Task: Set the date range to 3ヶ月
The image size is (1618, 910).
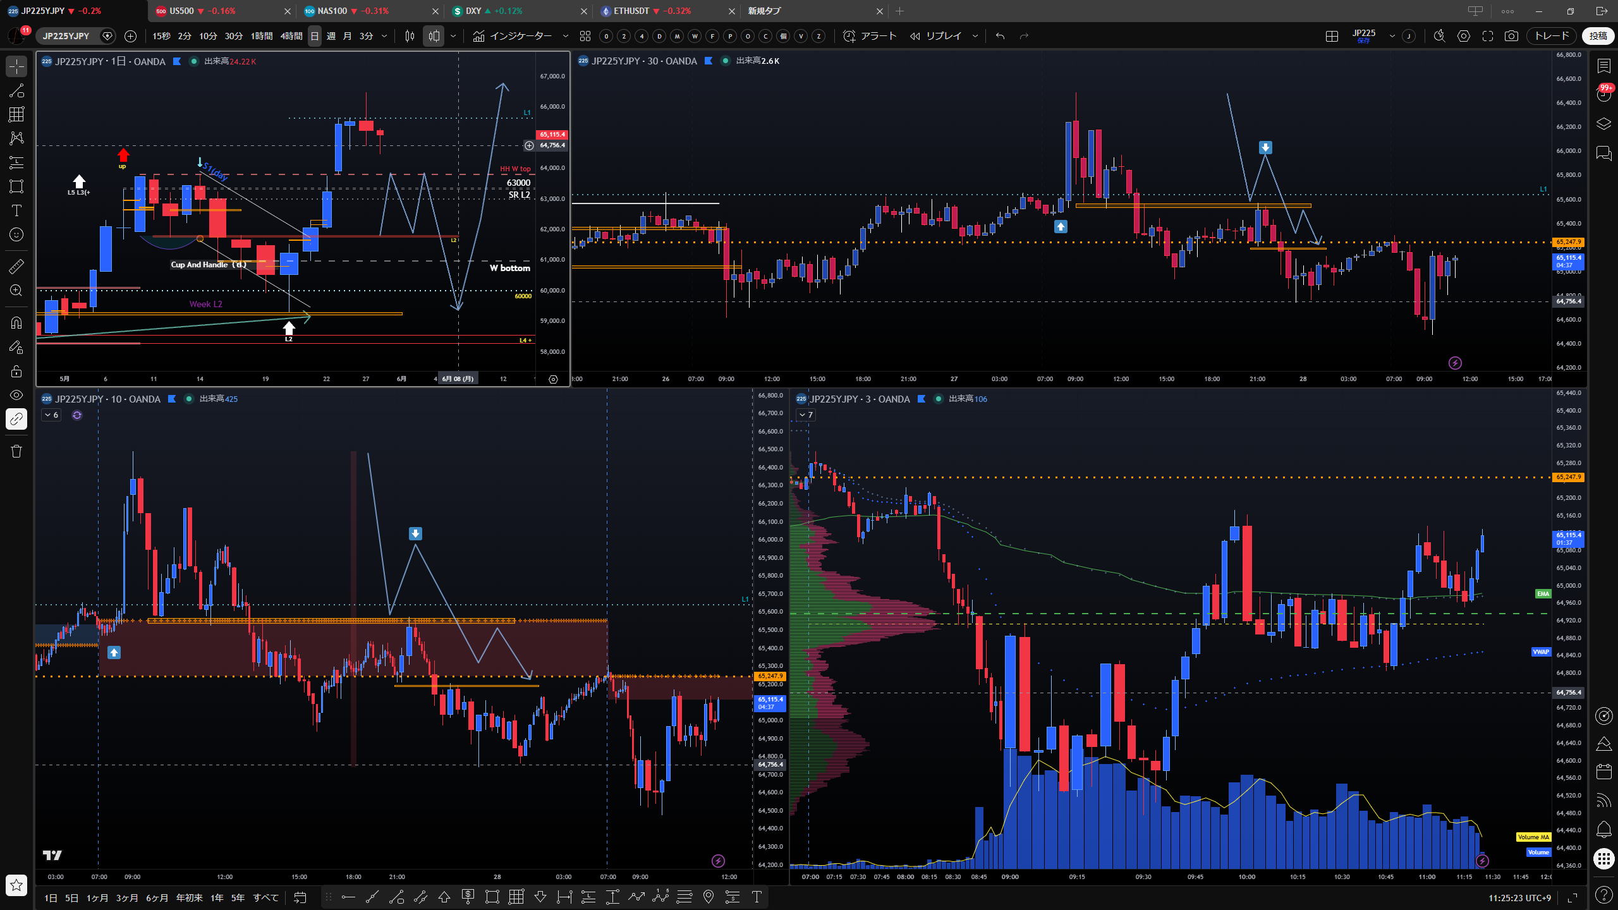Action: (x=126, y=897)
